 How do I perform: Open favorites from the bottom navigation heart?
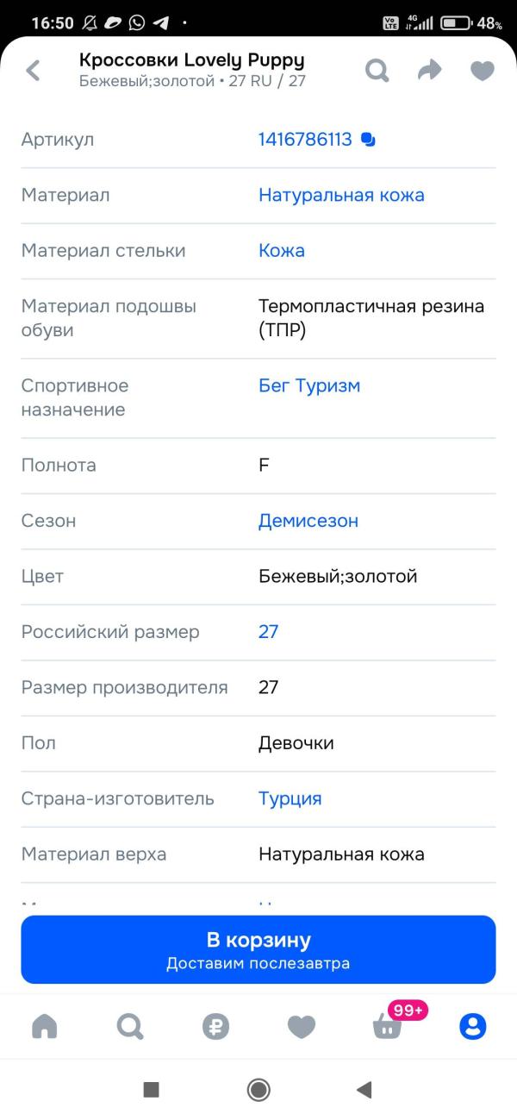click(301, 1026)
